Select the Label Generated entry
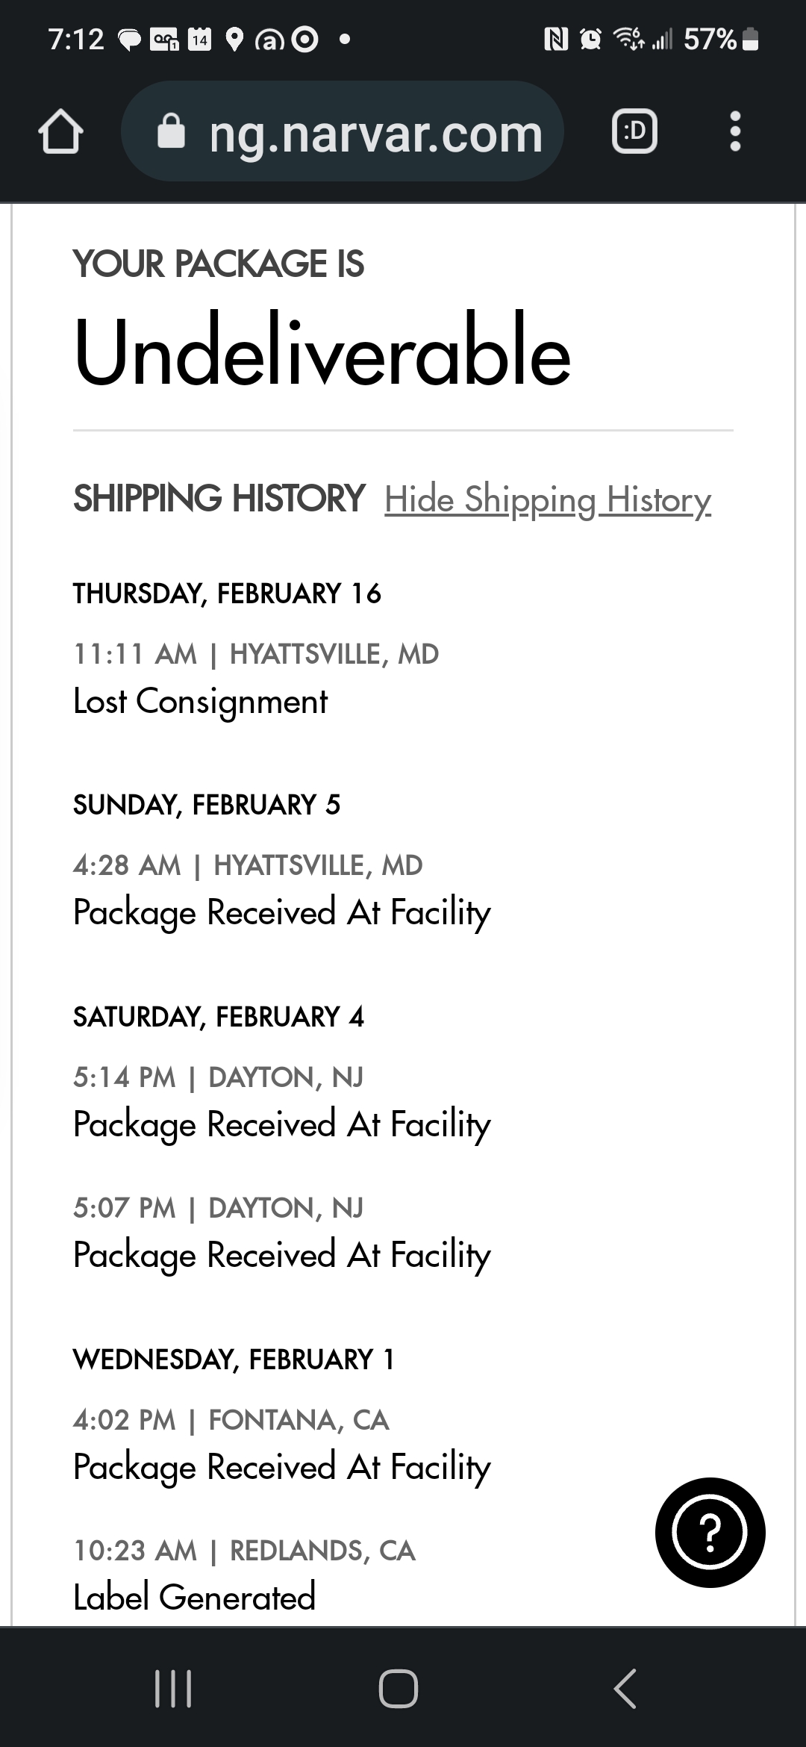The image size is (806, 1747). (x=194, y=1596)
